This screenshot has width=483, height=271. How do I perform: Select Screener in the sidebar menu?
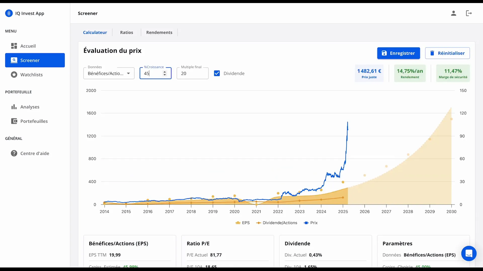35,60
